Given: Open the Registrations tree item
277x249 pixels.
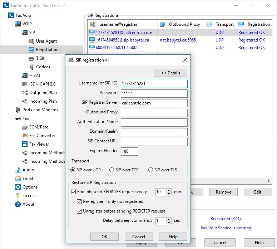Looking at the screenshot, I should point(48,50).
